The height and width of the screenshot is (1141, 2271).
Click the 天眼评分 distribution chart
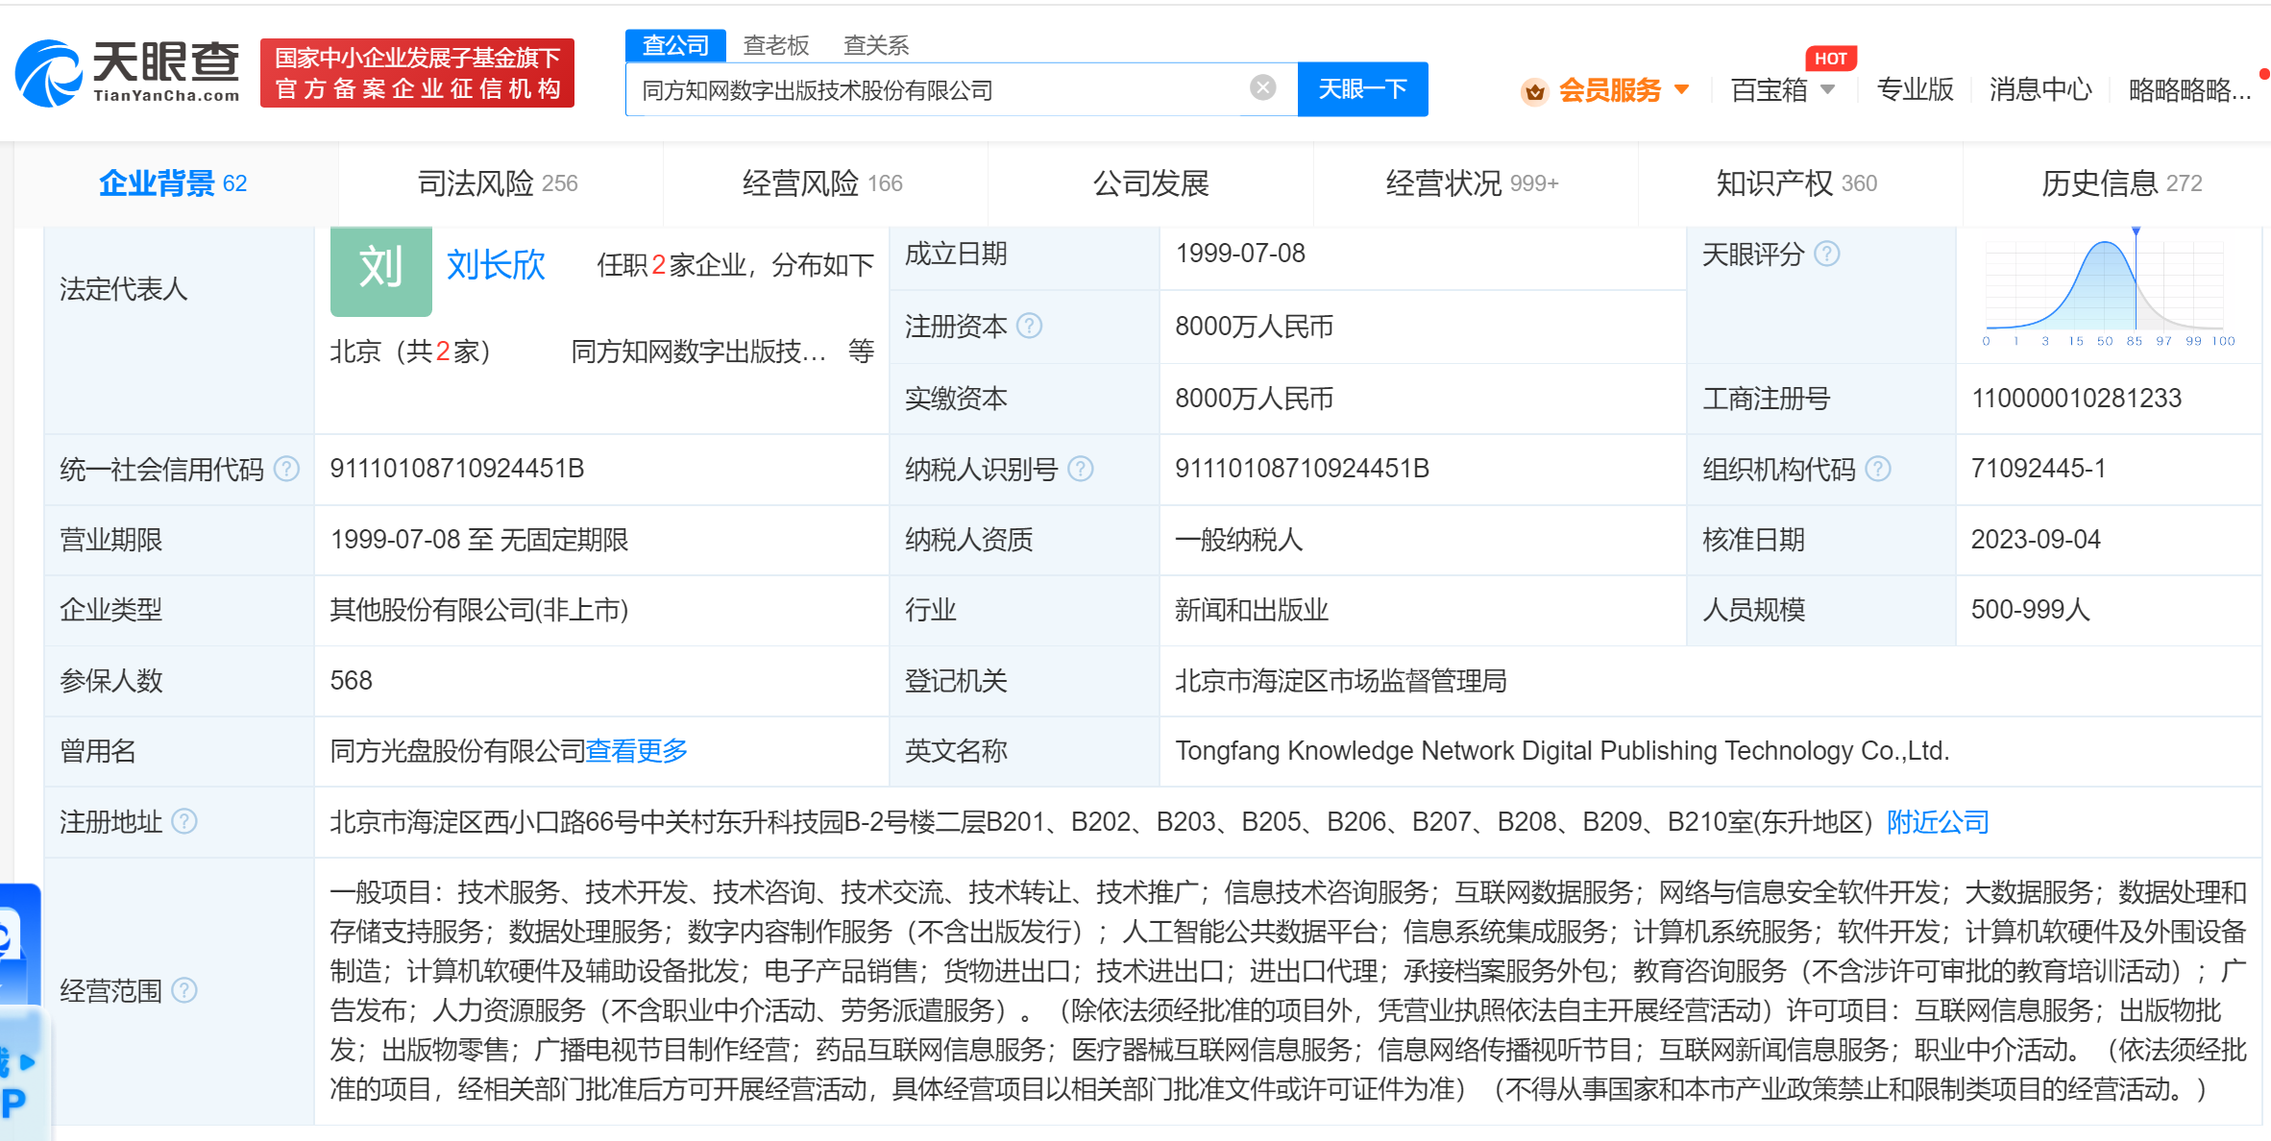tap(2109, 288)
